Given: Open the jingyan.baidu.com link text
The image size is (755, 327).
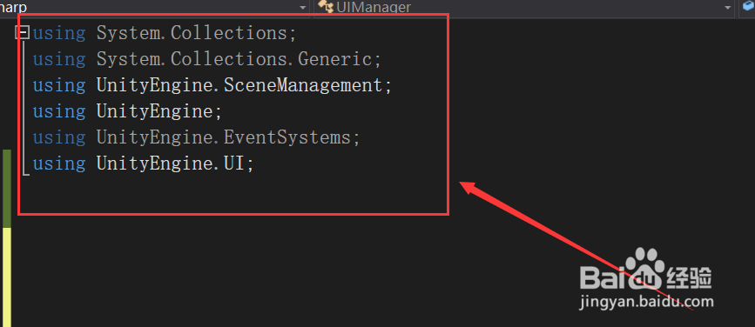Looking at the screenshot, I should tap(647, 303).
